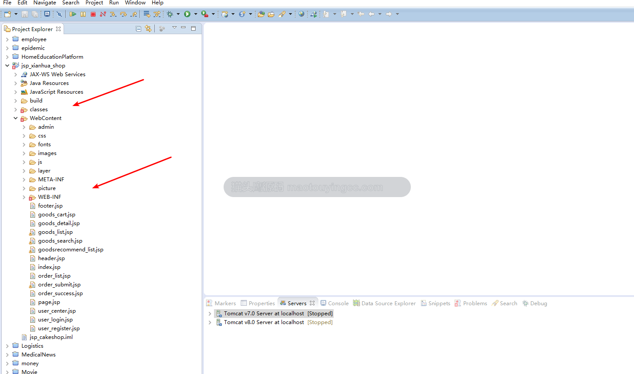This screenshot has width=634, height=374.
Task: Switch to the Problems tab
Action: (x=471, y=303)
